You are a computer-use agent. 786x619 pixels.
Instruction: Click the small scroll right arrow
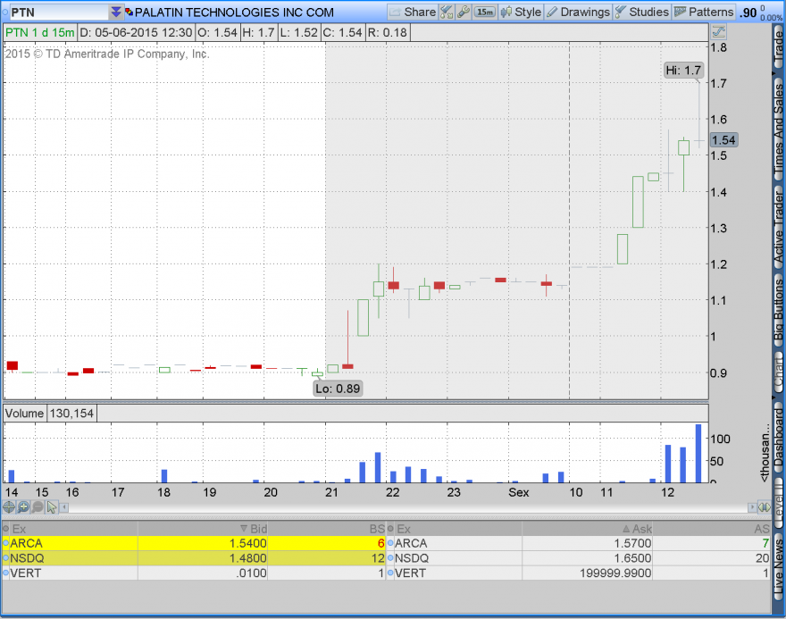coord(752,507)
